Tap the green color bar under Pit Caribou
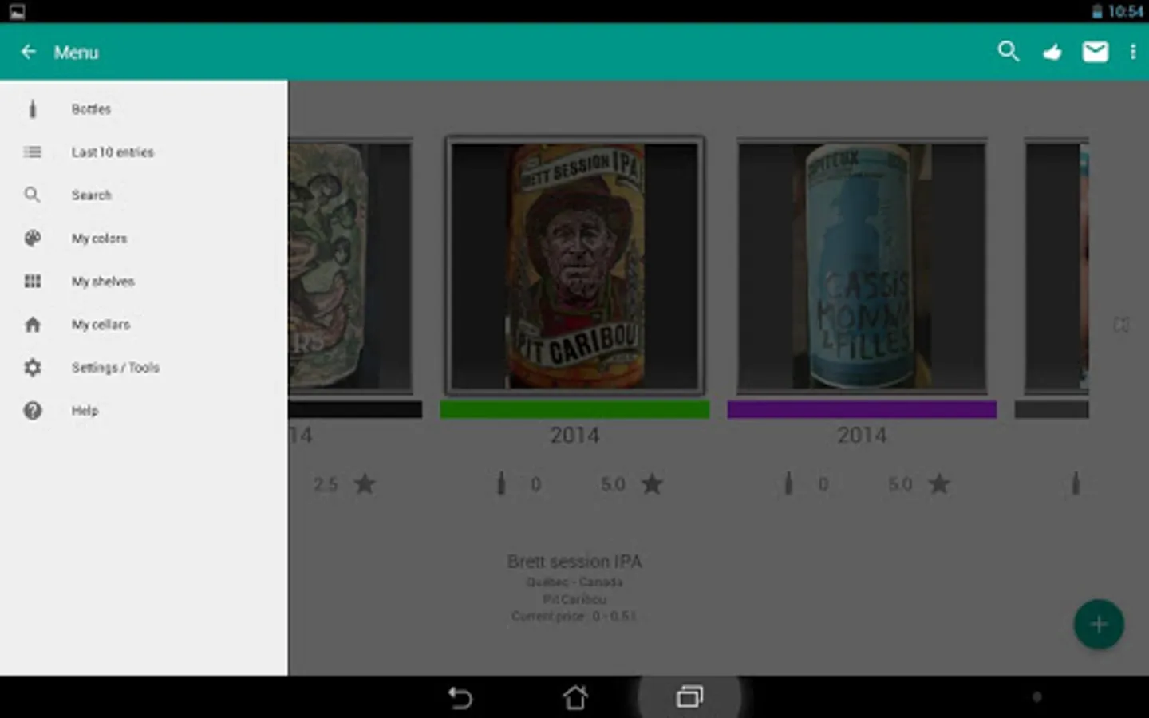The image size is (1149, 718). click(x=574, y=409)
